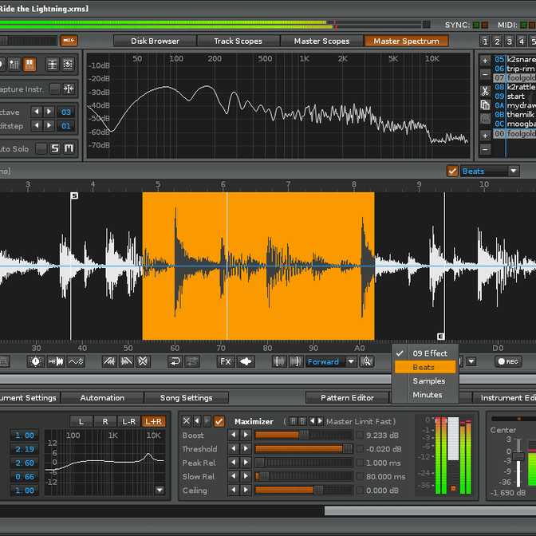This screenshot has height=536, width=536.
Task: Click the mixer bars icon next to piano
Action: coord(14,64)
